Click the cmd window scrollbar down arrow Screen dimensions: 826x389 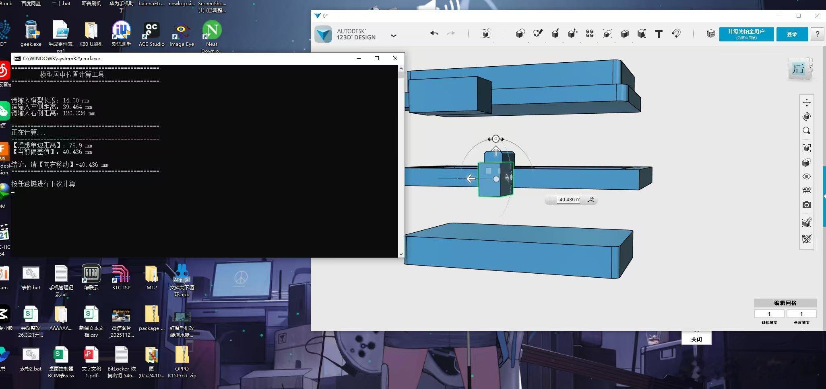coord(401,254)
